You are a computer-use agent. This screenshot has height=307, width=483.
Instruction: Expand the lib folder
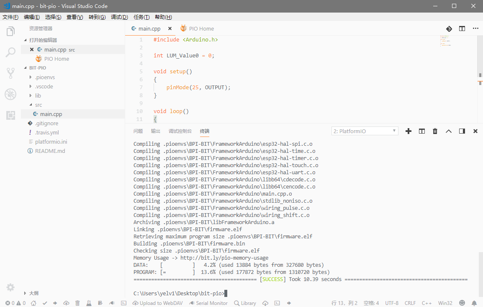tap(38, 96)
